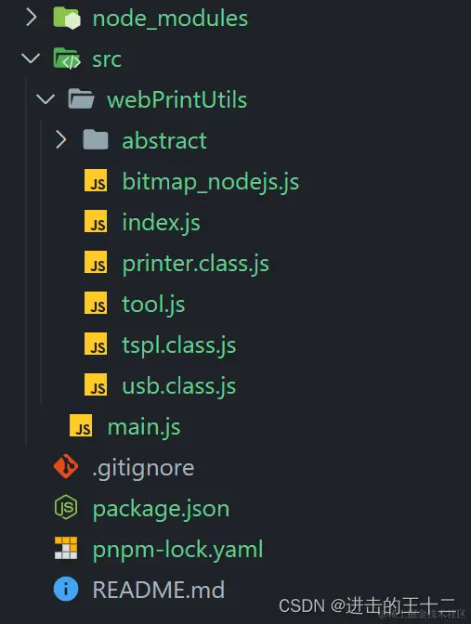Expand the abstract folder chevron
The image size is (471, 624).
pos(61,139)
